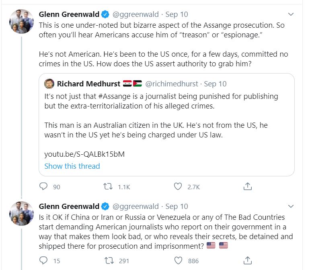The width and height of the screenshot is (310, 270).
Task: Open Richard Medhurst's quoted tweet Sep 10 timestamp
Action: [215, 84]
